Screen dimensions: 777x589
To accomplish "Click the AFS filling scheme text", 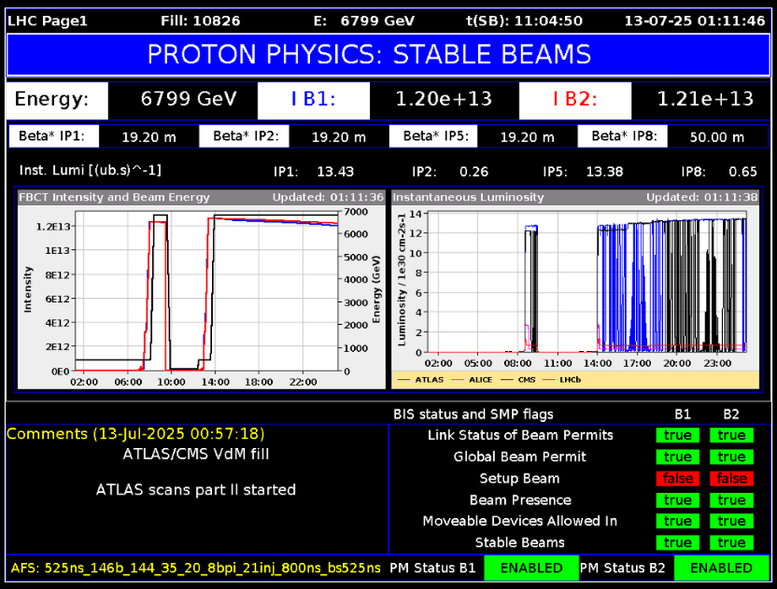I will pos(196,568).
